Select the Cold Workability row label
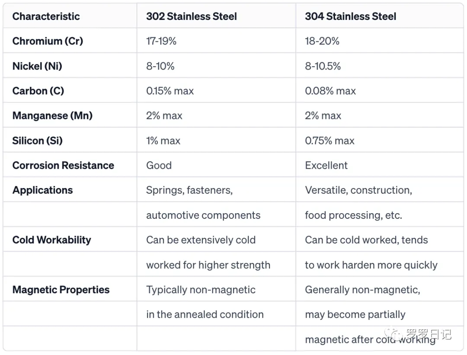This screenshot has height=355, width=467. (x=52, y=240)
